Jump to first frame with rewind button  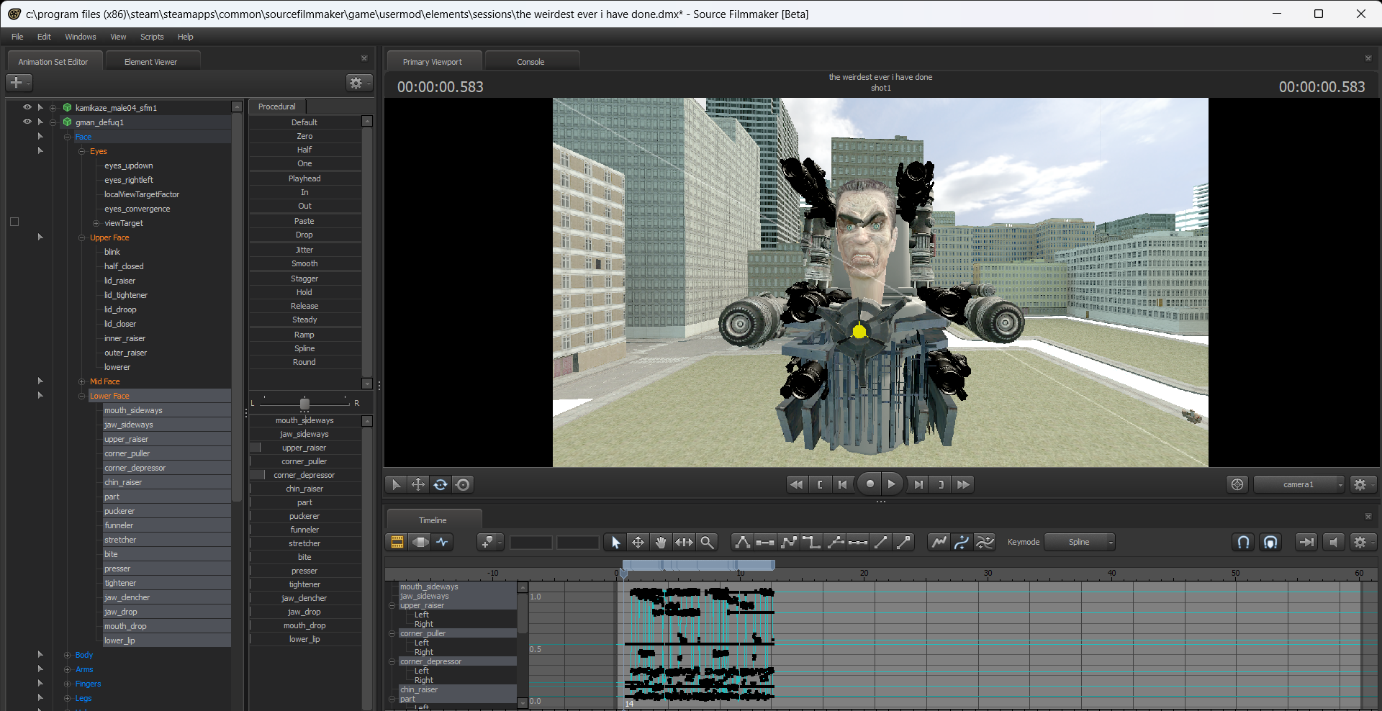[796, 484]
